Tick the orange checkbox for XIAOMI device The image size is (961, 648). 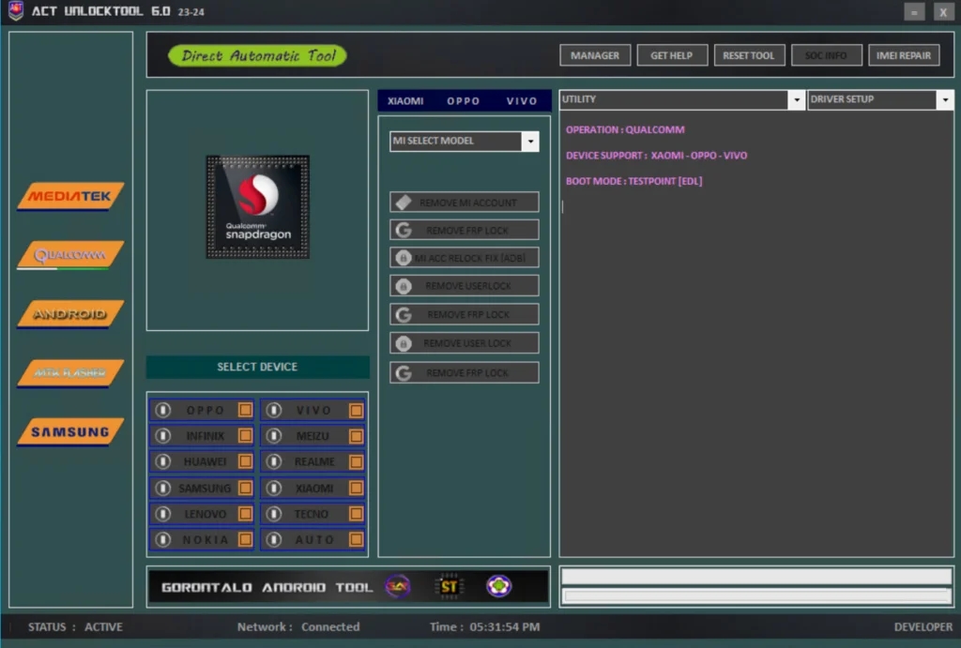(356, 488)
